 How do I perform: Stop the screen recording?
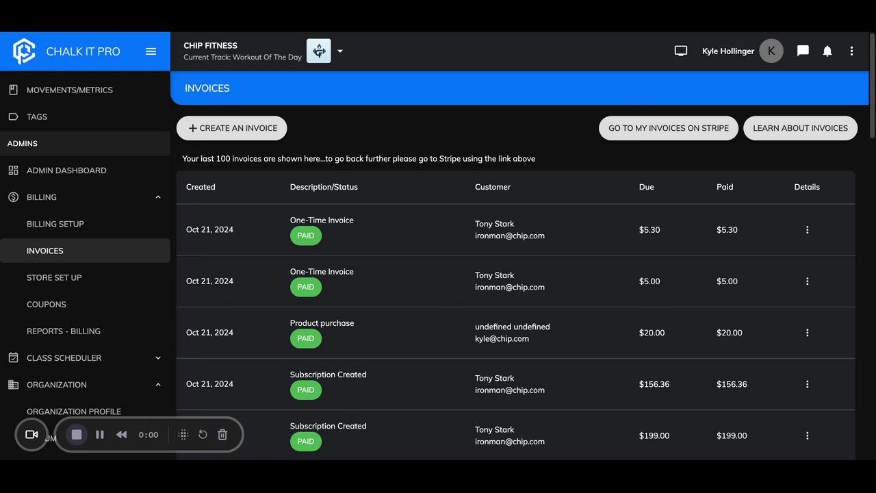pyautogui.click(x=77, y=435)
